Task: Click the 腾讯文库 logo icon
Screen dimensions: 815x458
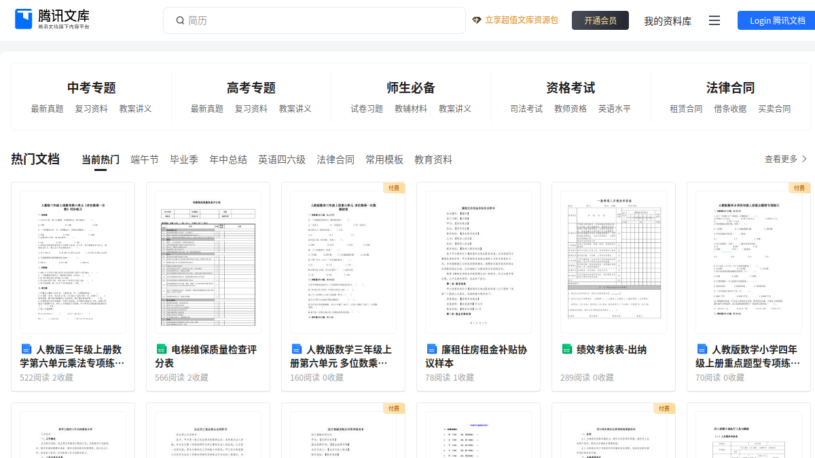Action: [x=24, y=19]
